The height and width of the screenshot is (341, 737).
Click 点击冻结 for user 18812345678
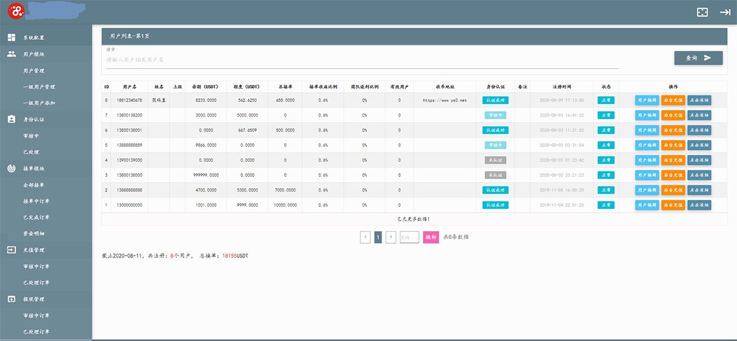coord(700,100)
